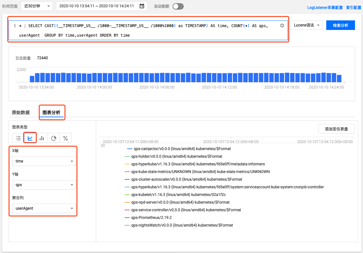This screenshot has height=253, width=363.
Task: Open the calendar date picker icon
Action: pos(142,6)
